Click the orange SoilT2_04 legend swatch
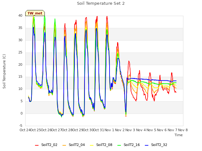 (x=64, y=145)
